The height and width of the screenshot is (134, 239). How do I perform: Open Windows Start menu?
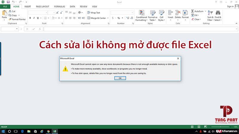[3, 131]
